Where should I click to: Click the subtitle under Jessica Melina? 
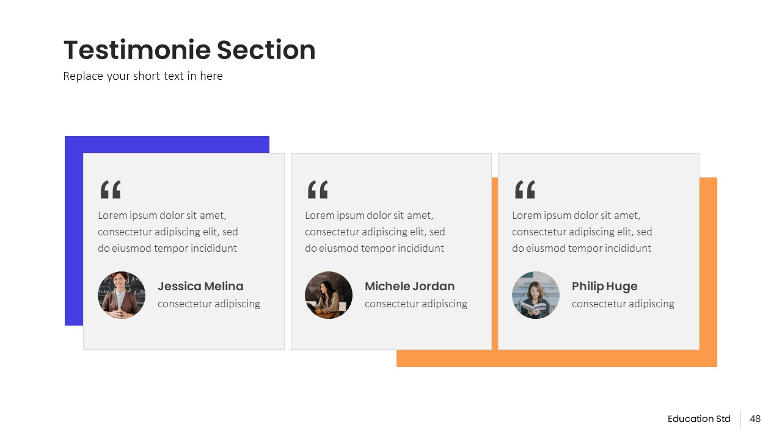pos(209,304)
